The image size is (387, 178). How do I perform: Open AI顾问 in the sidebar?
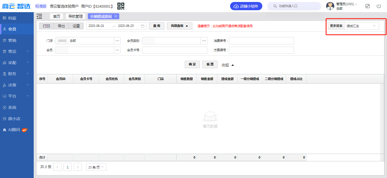17,130
